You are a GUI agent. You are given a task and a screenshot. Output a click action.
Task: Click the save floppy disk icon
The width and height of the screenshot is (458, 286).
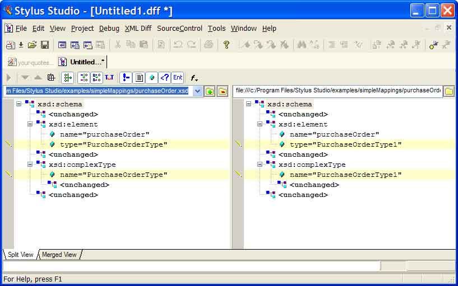(45, 45)
